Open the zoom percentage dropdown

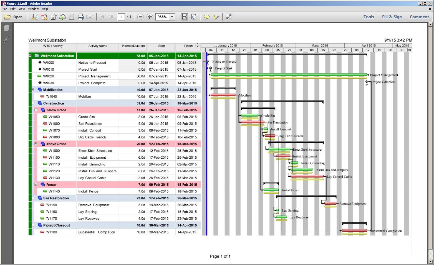[172, 17]
